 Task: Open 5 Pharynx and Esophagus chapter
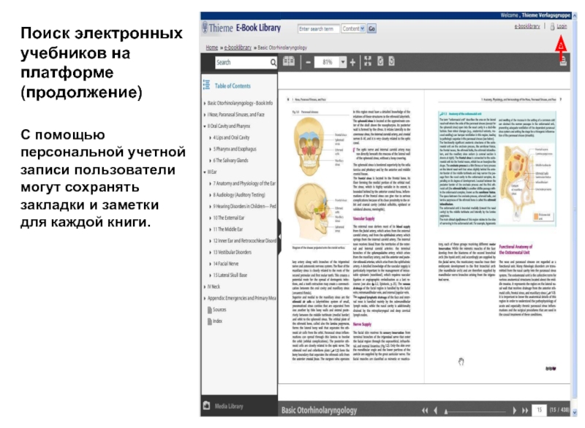(235, 149)
